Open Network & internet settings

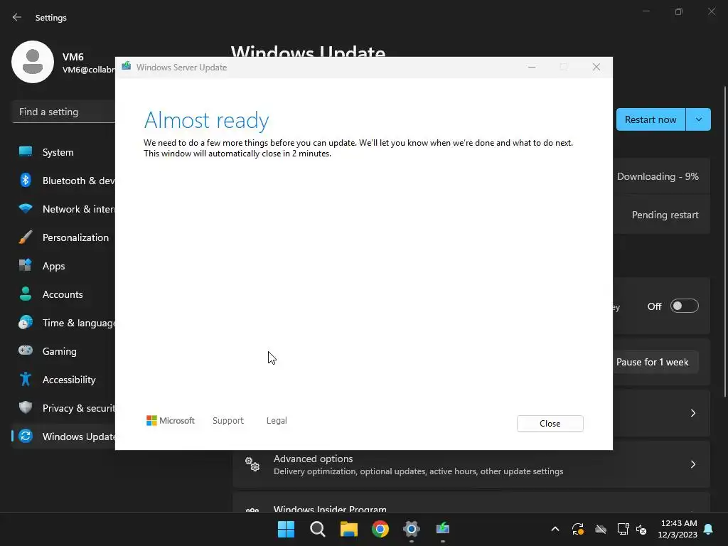click(x=63, y=209)
